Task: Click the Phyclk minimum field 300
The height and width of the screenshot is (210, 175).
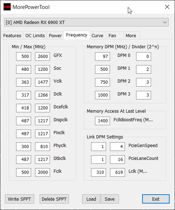Action: tap(24, 147)
